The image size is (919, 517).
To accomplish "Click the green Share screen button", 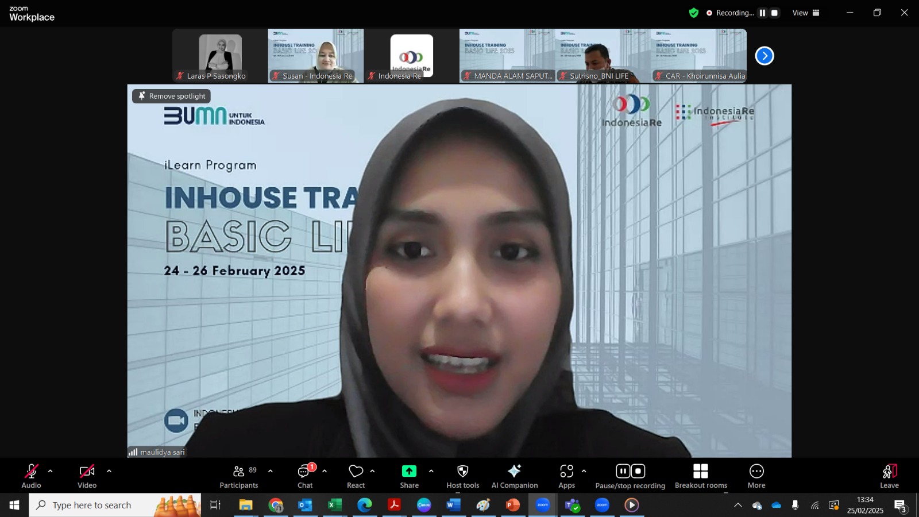I will coord(409,471).
